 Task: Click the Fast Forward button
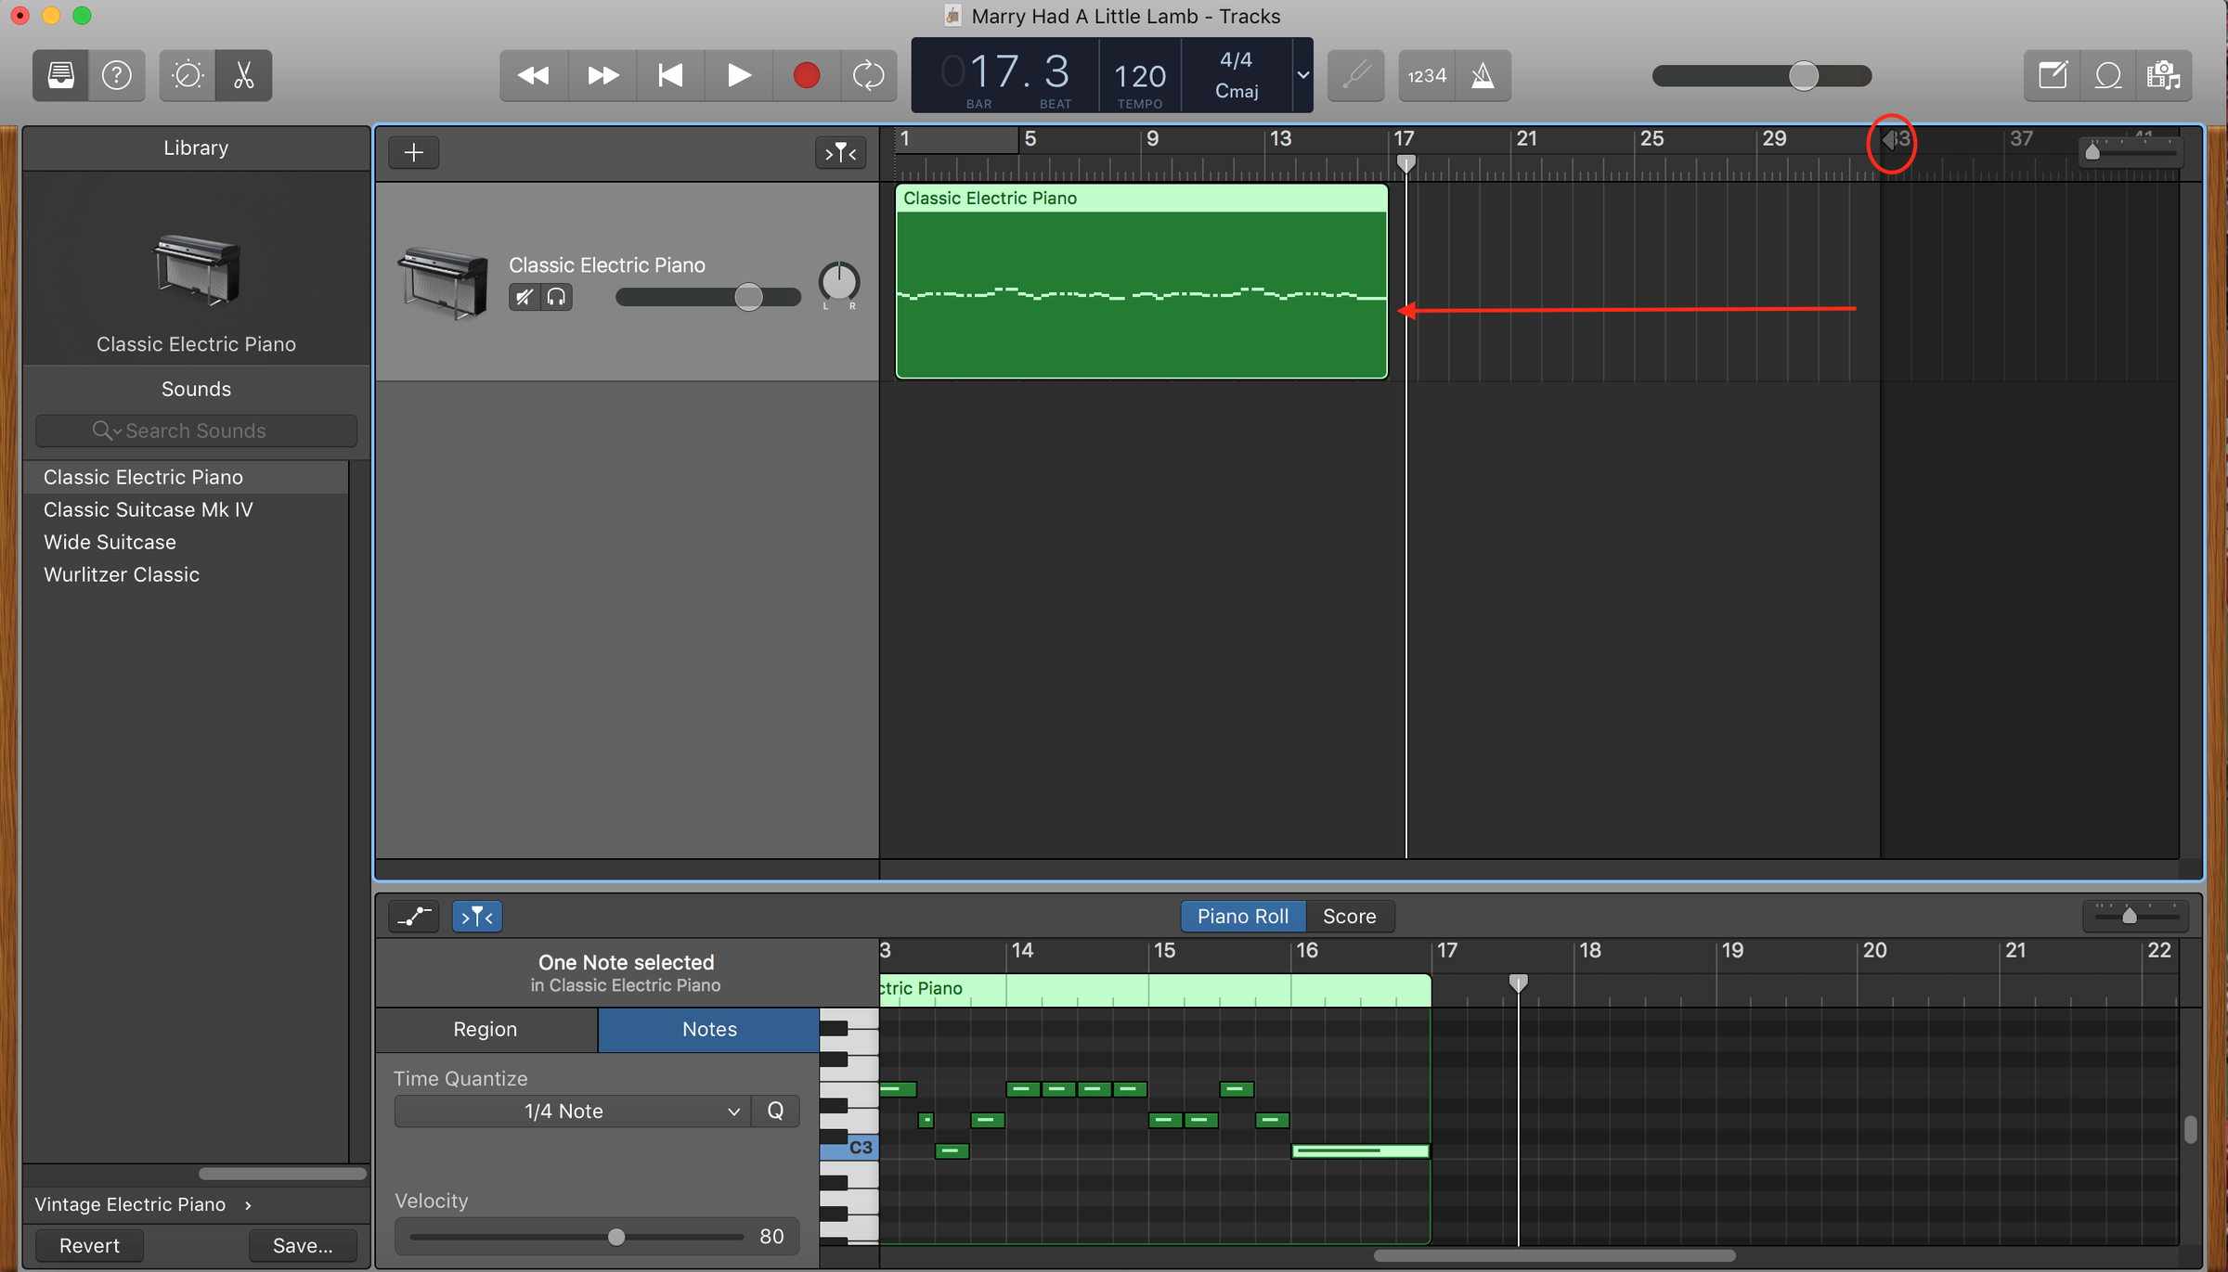pos(602,75)
